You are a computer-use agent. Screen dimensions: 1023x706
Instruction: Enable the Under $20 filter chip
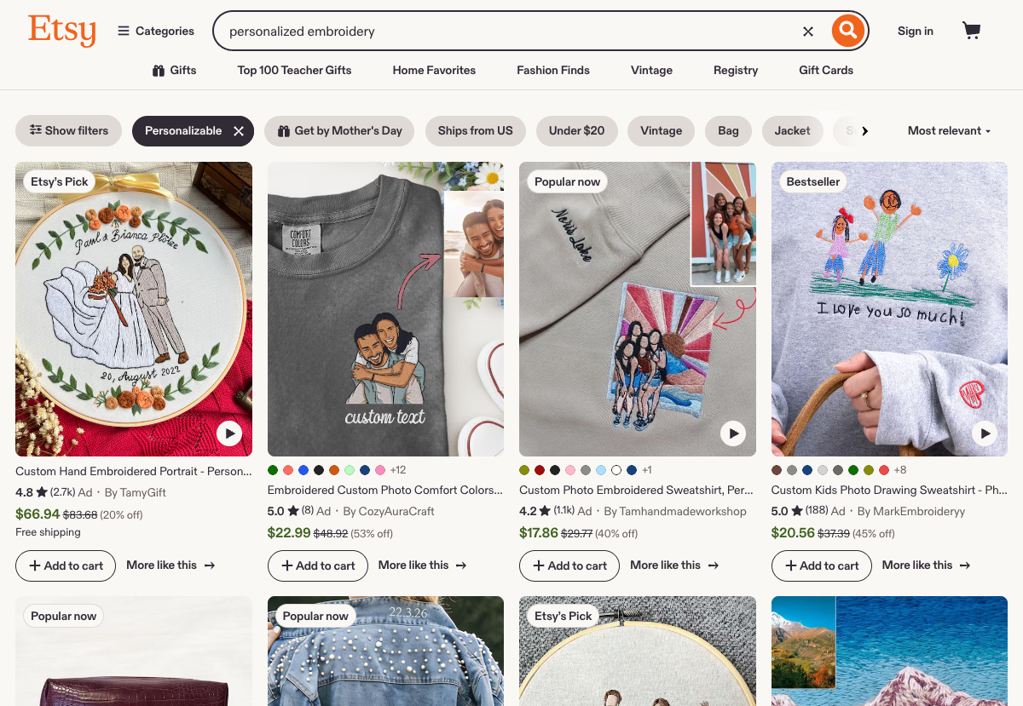(x=576, y=131)
